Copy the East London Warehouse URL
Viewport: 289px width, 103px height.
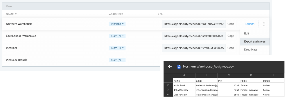[x=231, y=36]
